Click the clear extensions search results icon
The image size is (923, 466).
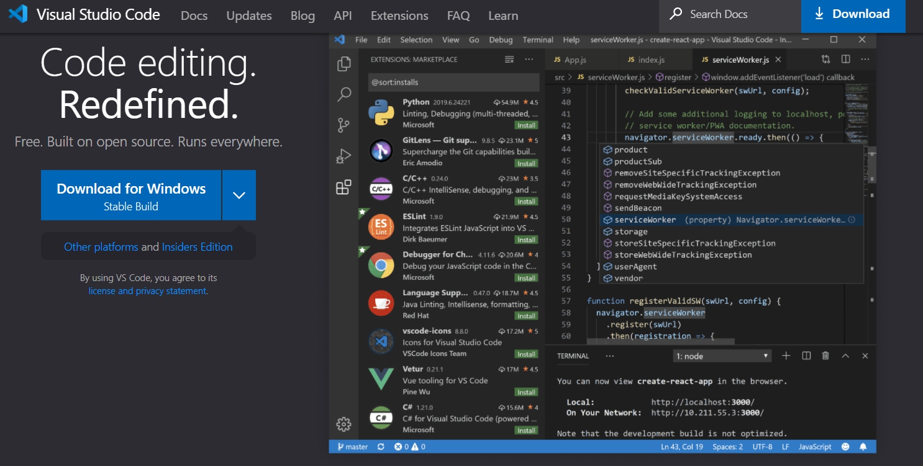(x=509, y=60)
